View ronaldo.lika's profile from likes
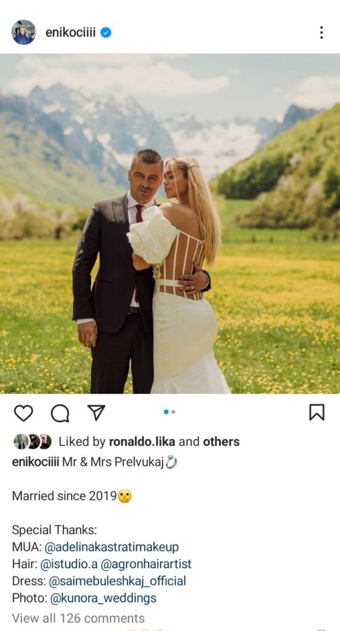 coord(142,441)
